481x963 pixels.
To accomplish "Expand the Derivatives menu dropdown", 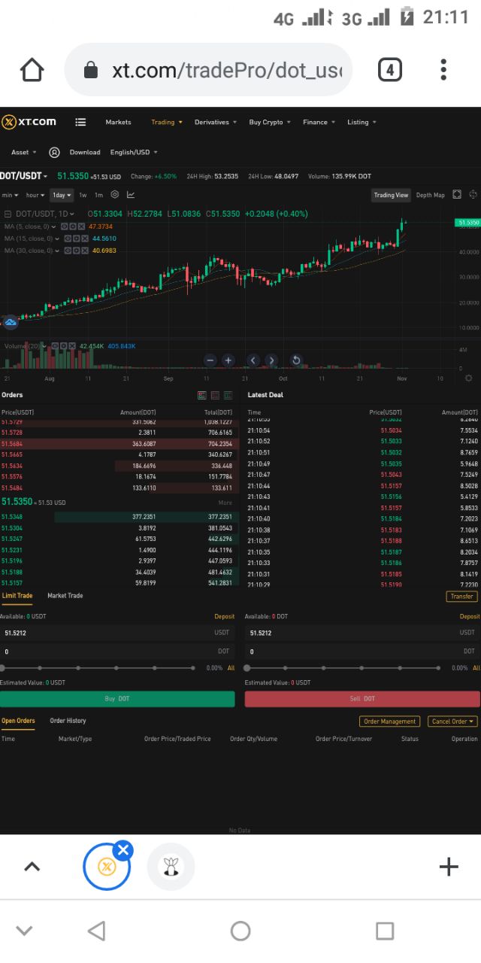I will click(x=216, y=122).
